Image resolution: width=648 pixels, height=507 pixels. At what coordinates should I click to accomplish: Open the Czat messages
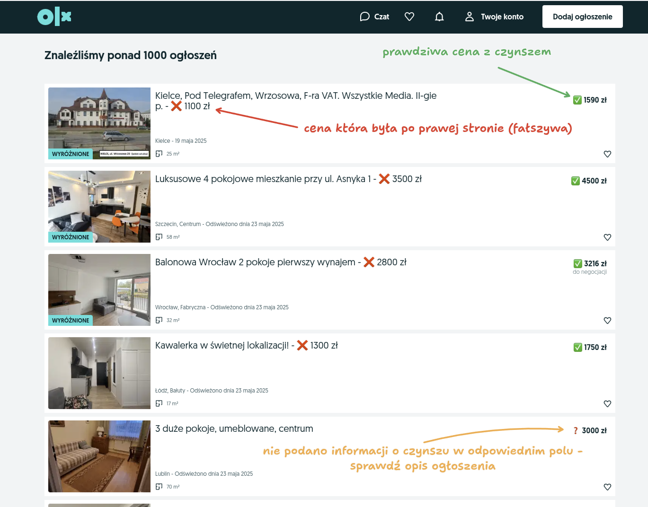pyautogui.click(x=374, y=17)
